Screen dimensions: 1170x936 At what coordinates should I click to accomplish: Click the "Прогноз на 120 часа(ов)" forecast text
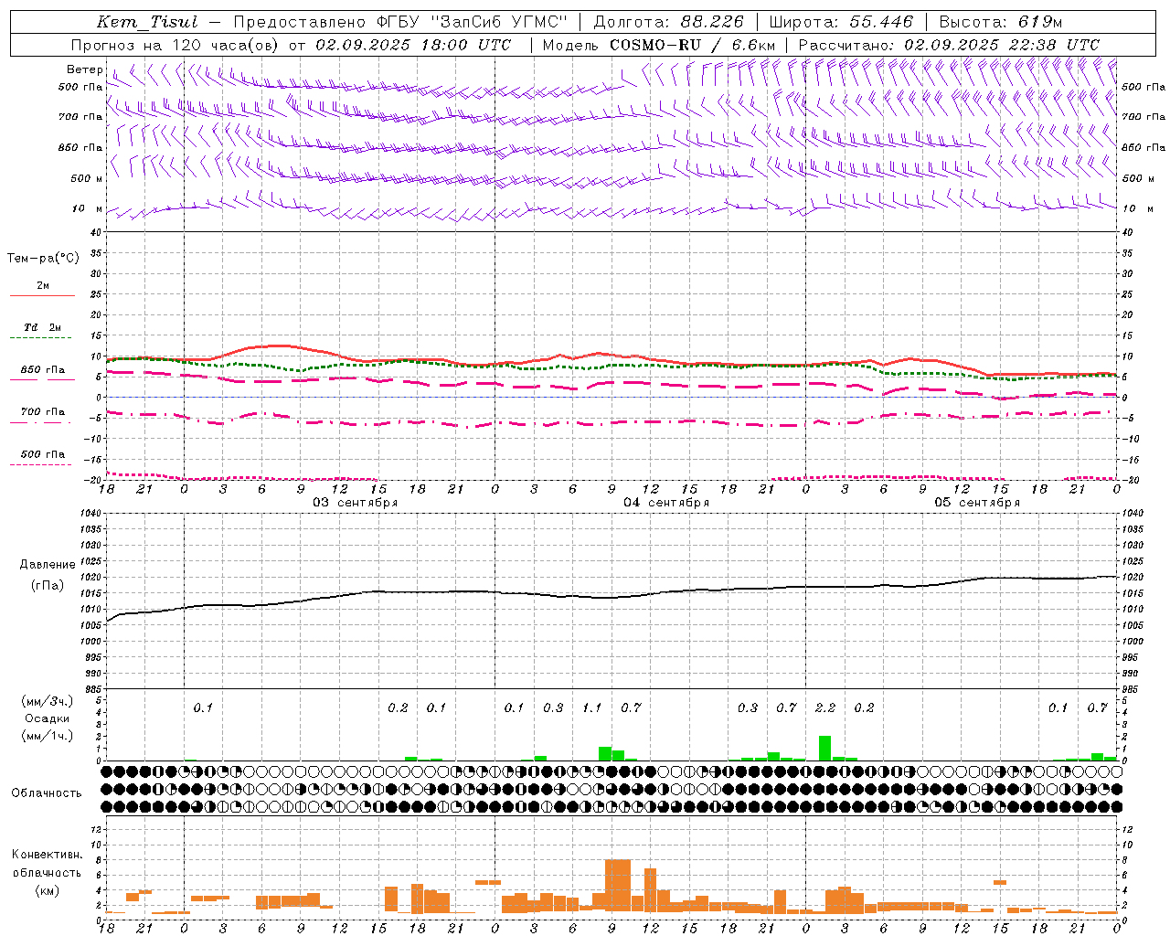click(175, 45)
